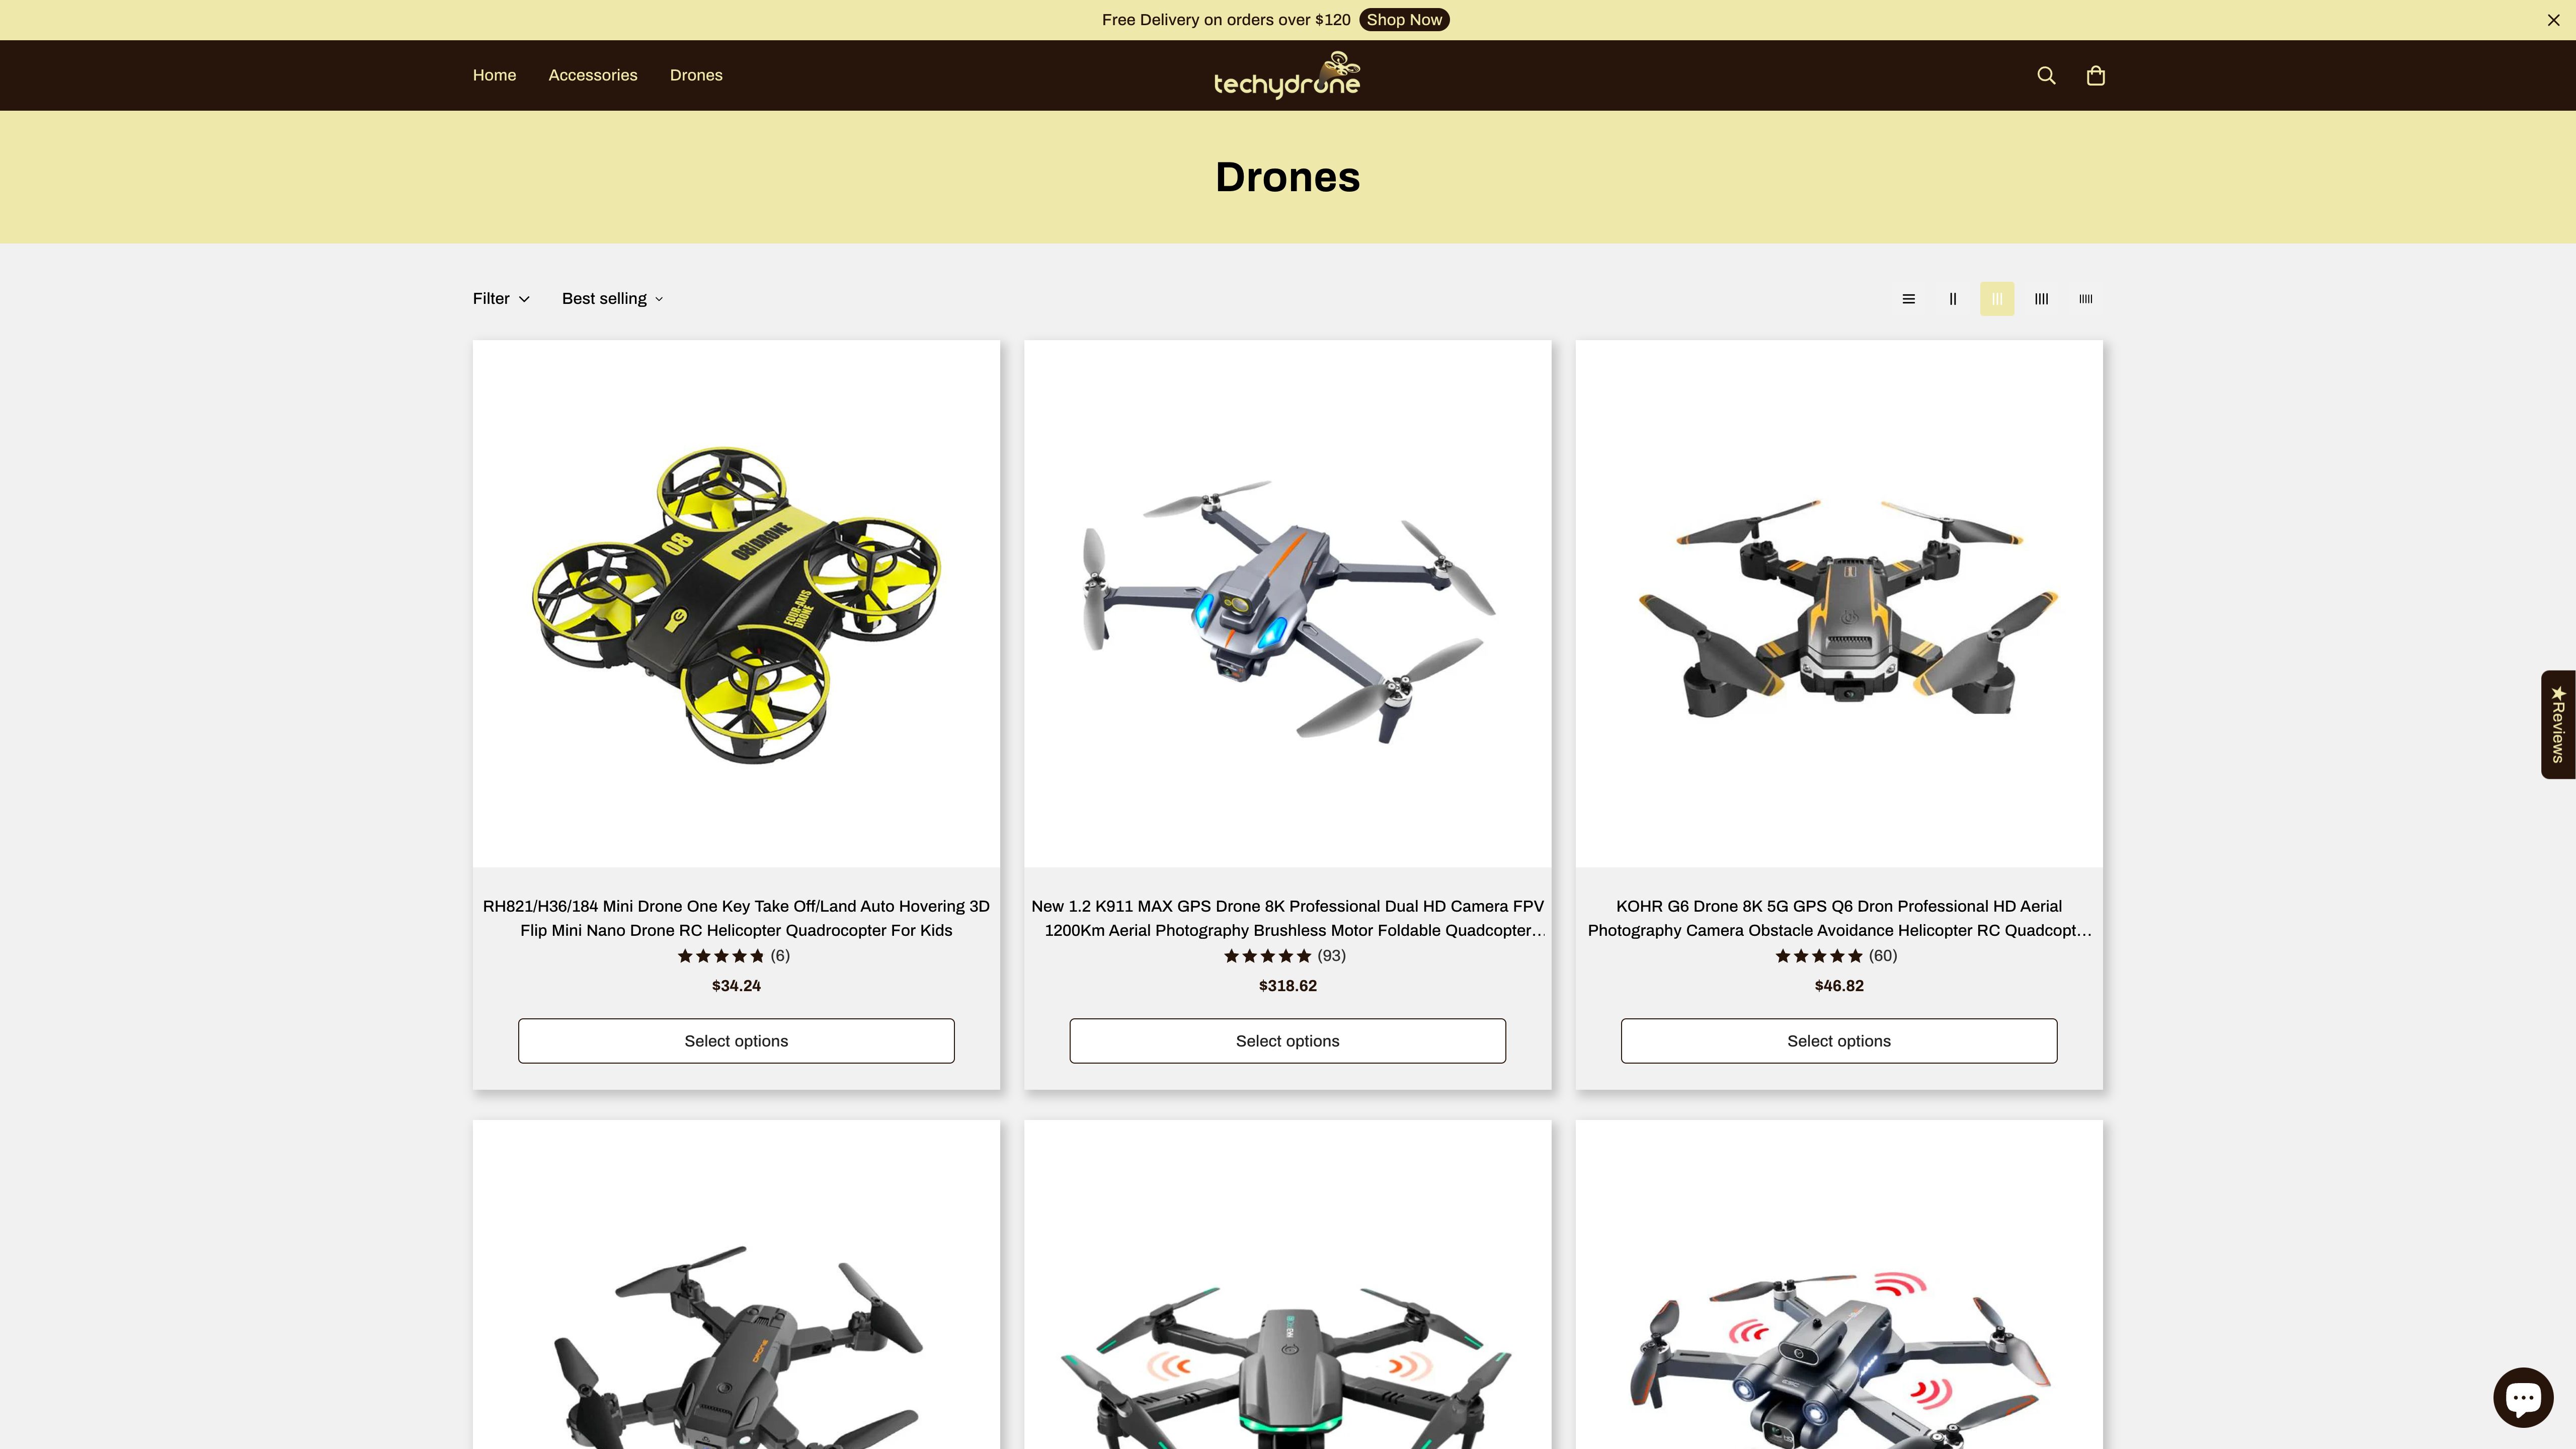This screenshot has width=2576, height=1449.
Task: Click the K911 MAX gray drone image
Action: [1287, 604]
